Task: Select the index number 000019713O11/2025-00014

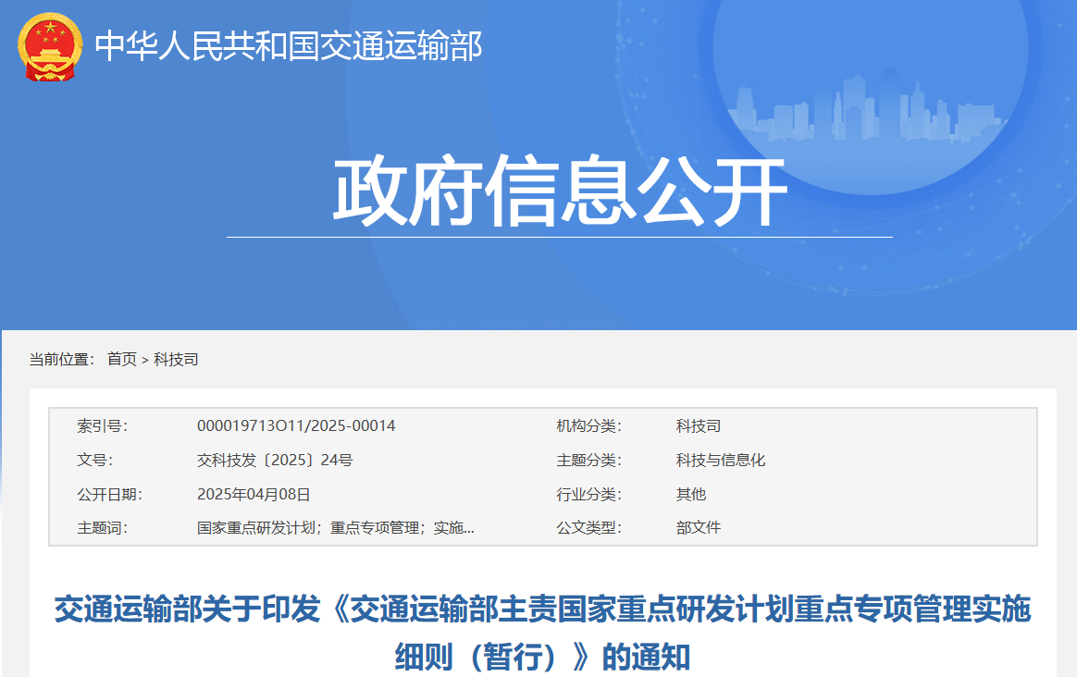Action: point(296,426)
